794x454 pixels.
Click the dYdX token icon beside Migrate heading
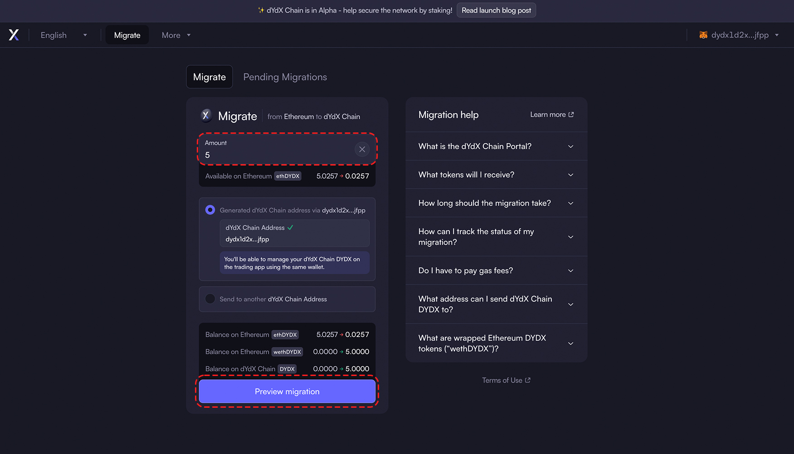click(206, 116)
